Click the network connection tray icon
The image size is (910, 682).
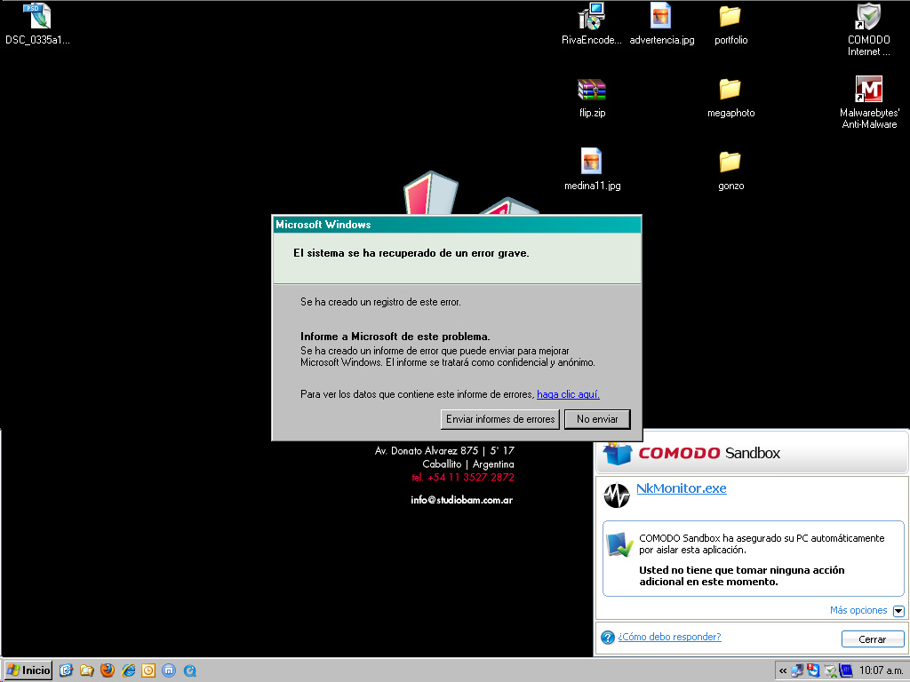[798, 671]
